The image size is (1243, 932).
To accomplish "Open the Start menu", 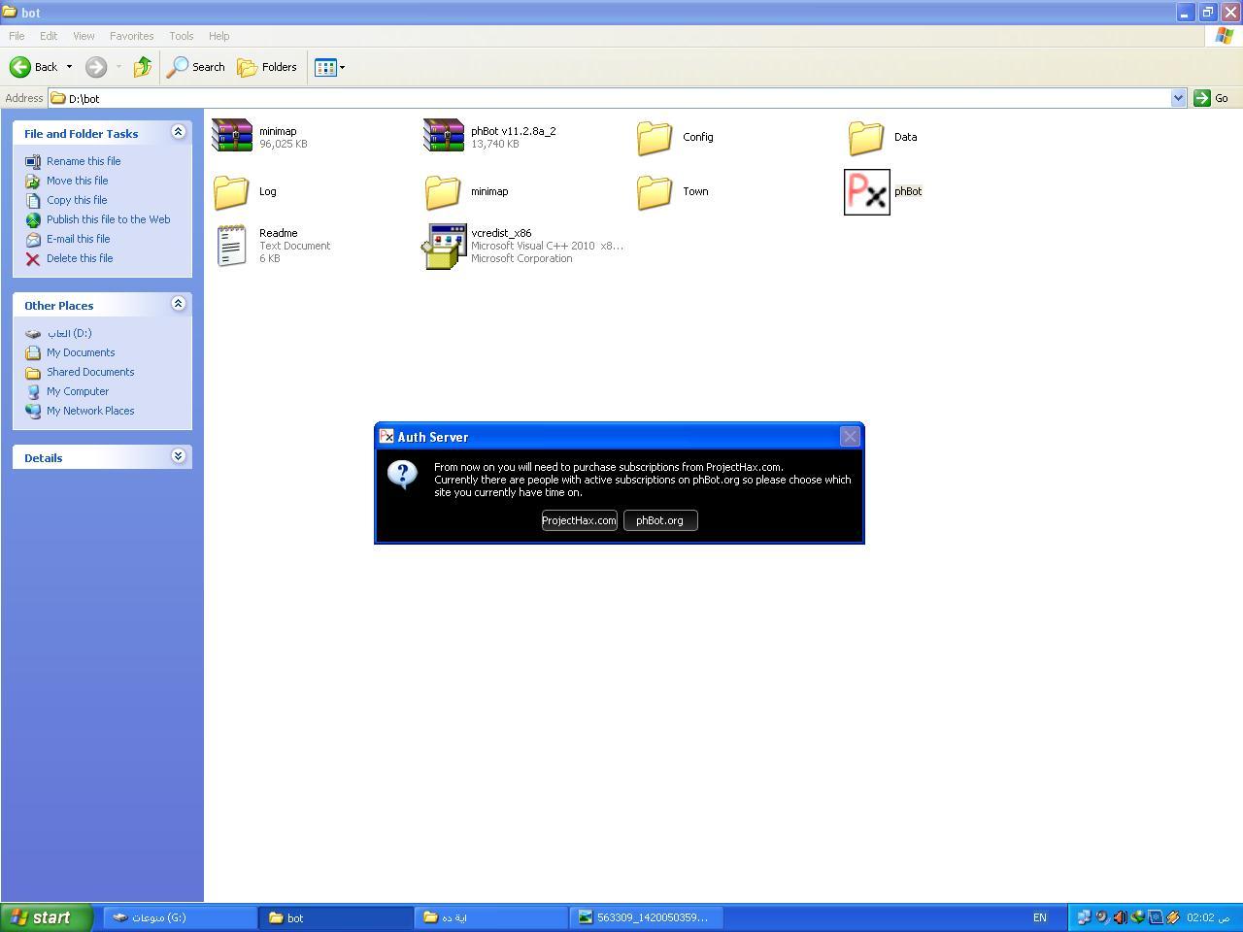I will [46, 917].
